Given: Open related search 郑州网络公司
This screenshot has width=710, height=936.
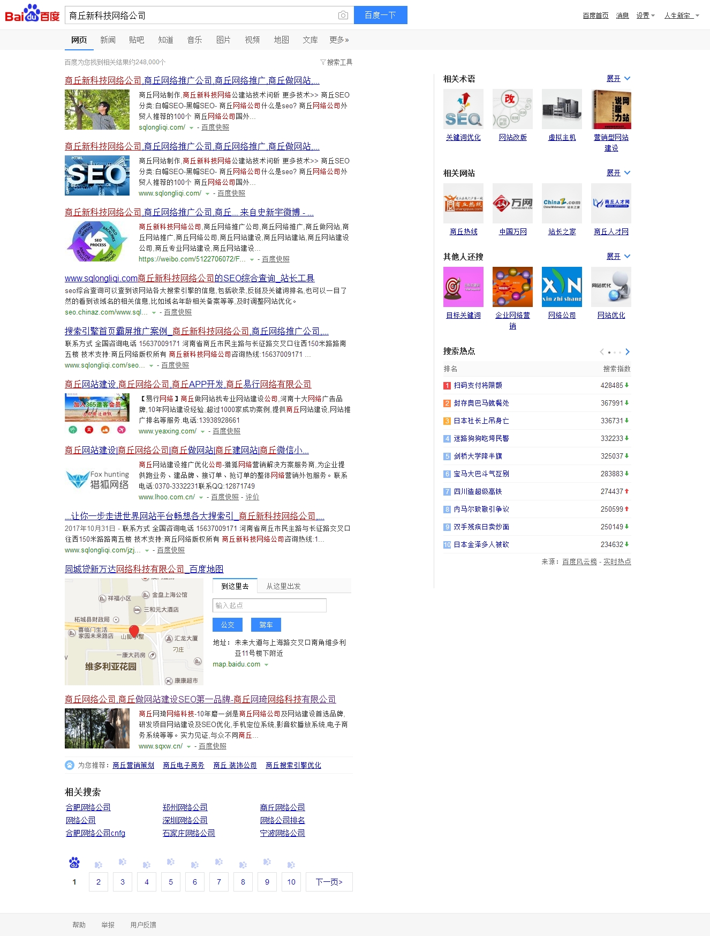Looking at the screenshot, I should pos(185,807).
